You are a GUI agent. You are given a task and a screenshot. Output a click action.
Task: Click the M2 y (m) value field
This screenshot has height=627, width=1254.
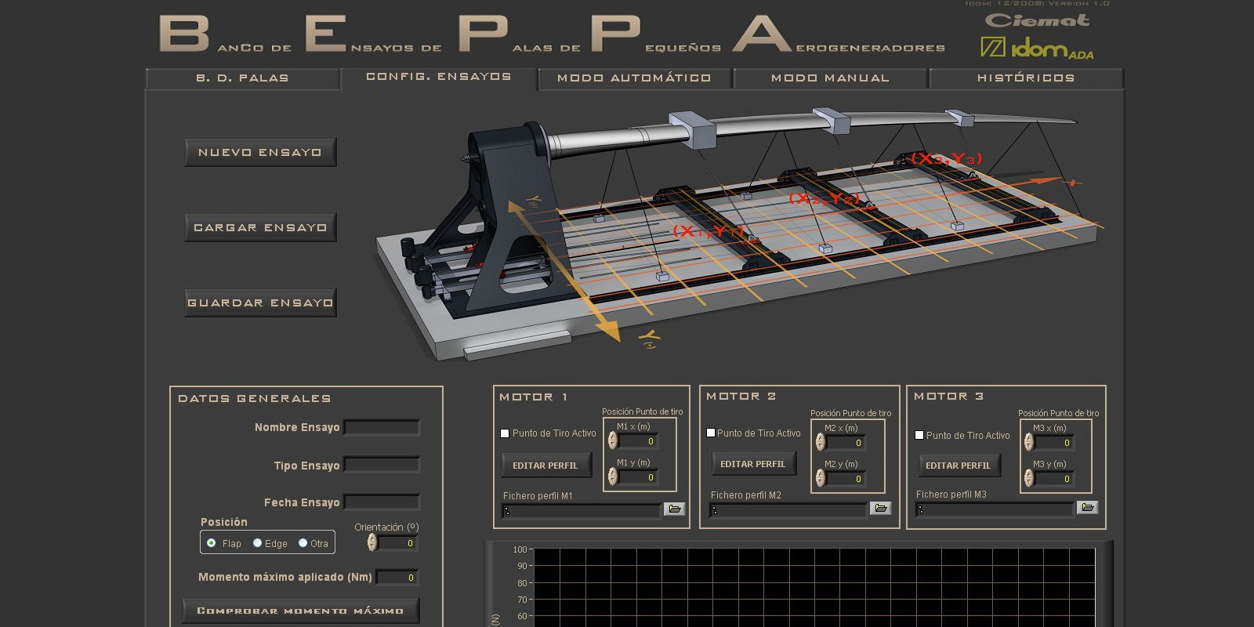tap(846, 478)
